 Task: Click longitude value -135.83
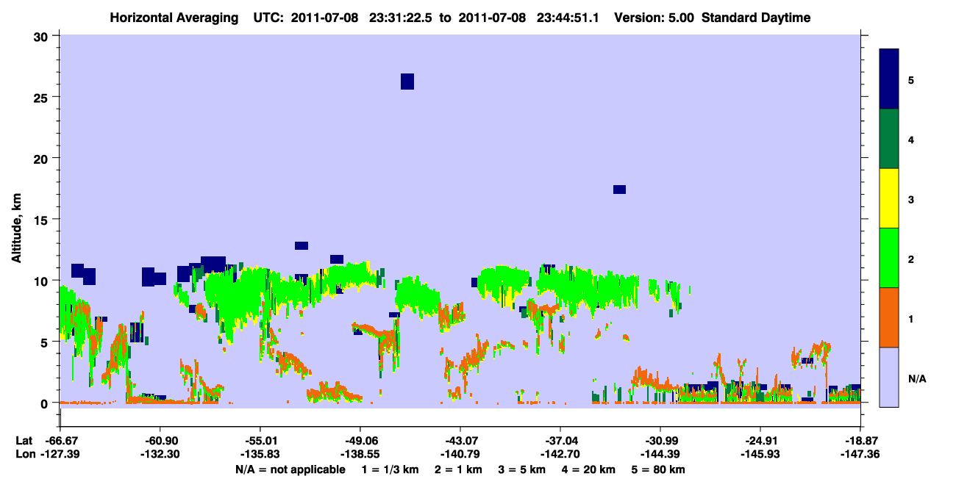tap(260, 455)
